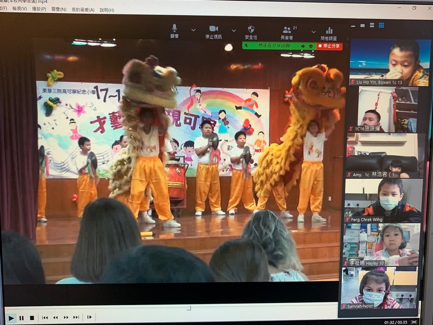Click the seek bar slider thumb
The width and height of the screenshot is (433, 325).
pyautogui.click(x=189, y=308)
